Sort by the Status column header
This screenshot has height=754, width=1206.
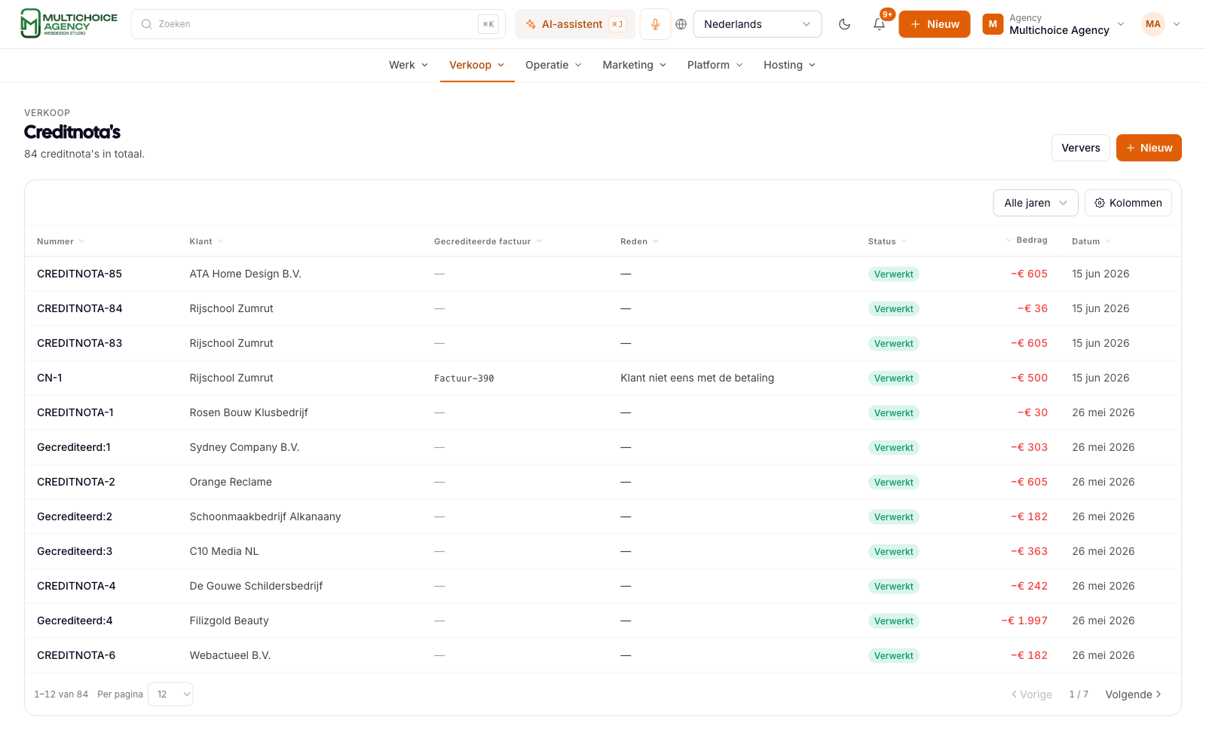coord(887,241)
